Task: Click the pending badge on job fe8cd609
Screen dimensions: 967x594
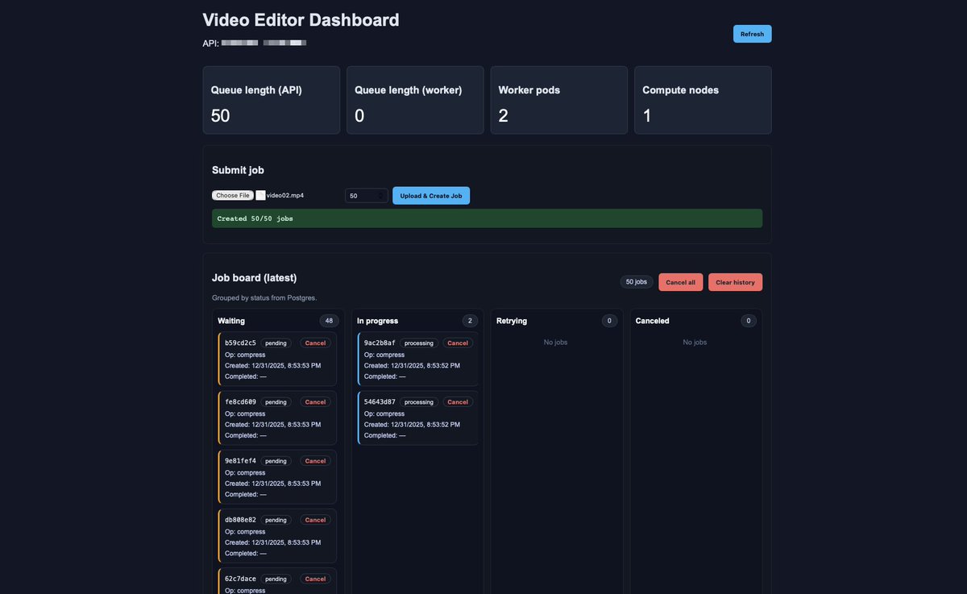Action: click(276, 401)
